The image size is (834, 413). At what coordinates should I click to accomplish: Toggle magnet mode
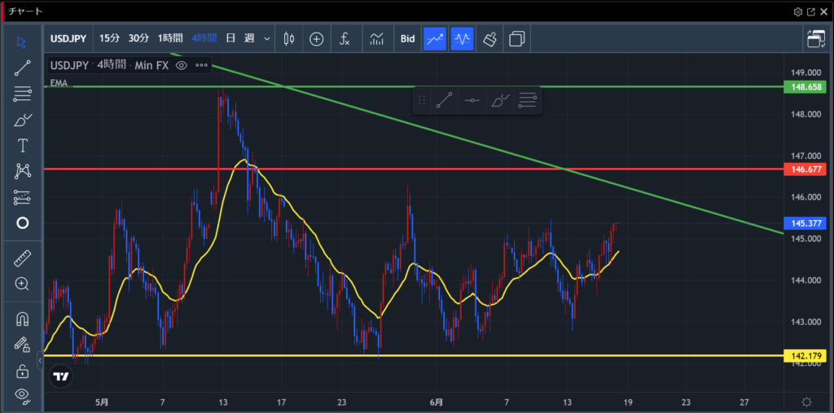[x=22, y=319]
